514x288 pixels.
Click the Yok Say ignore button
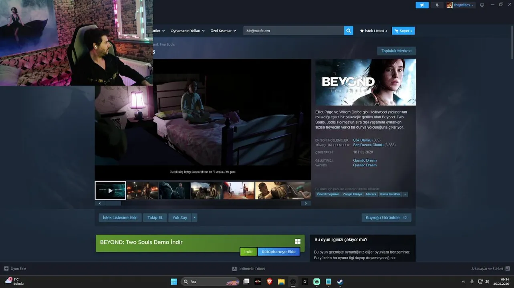(x=180, y=218)
